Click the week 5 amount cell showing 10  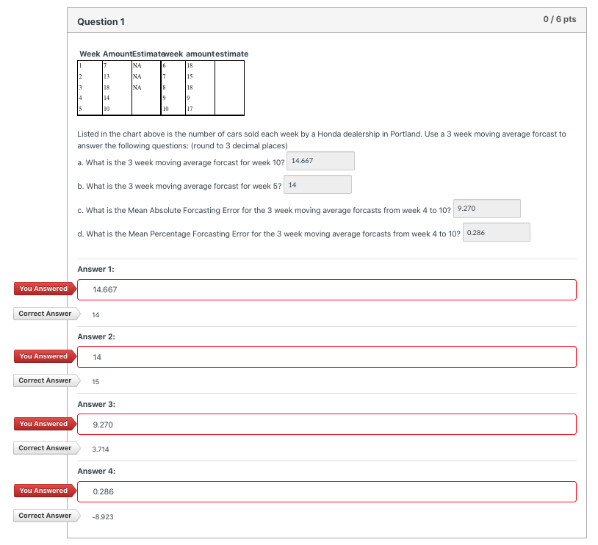[x=107, y=109]
